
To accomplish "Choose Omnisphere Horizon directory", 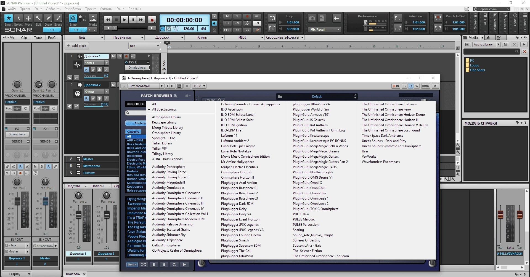I will click(x=236, y=172).
